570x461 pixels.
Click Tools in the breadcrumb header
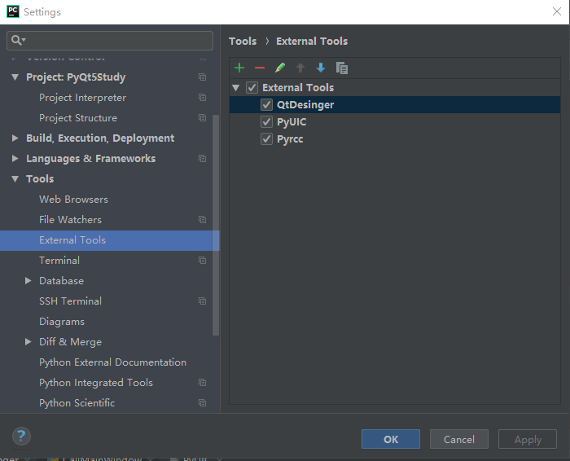coord(243,41)
